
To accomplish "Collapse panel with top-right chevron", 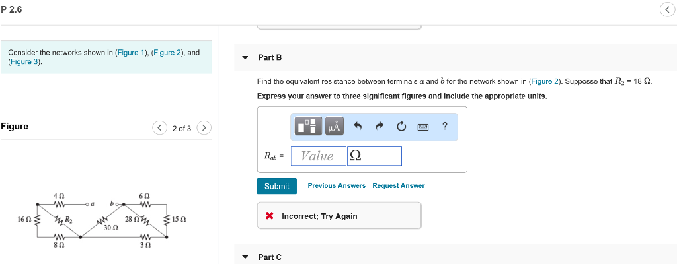I will pyautogui.click(x=668, y=11).
